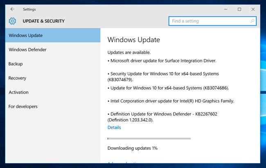Maximize the Settings window
This screenshot has width=266, height=168.
(239, 9)
